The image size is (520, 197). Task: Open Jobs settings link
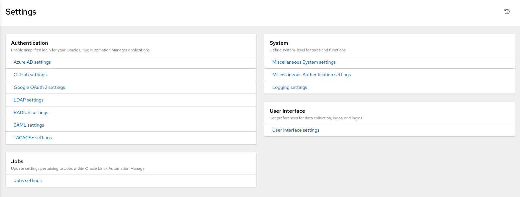28,180
